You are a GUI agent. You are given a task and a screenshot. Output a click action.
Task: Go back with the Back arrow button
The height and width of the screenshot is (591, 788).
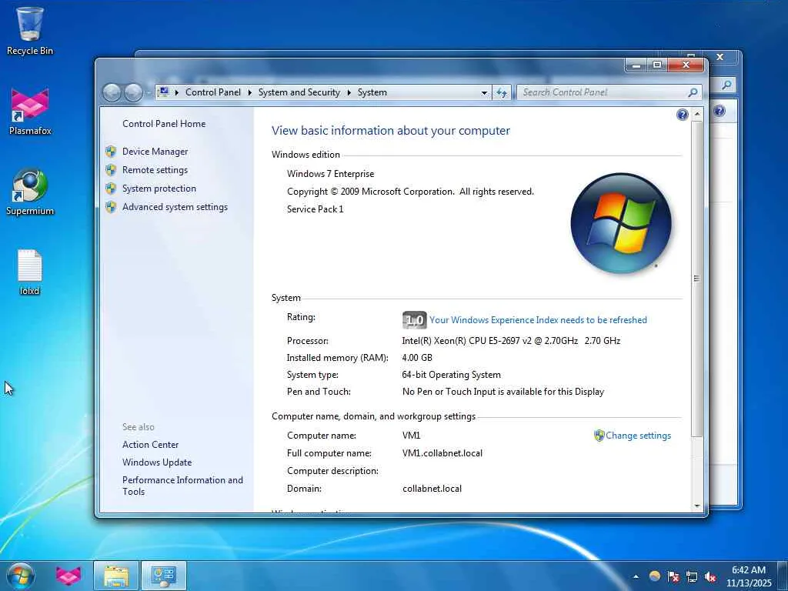click(x=112, y=92)
